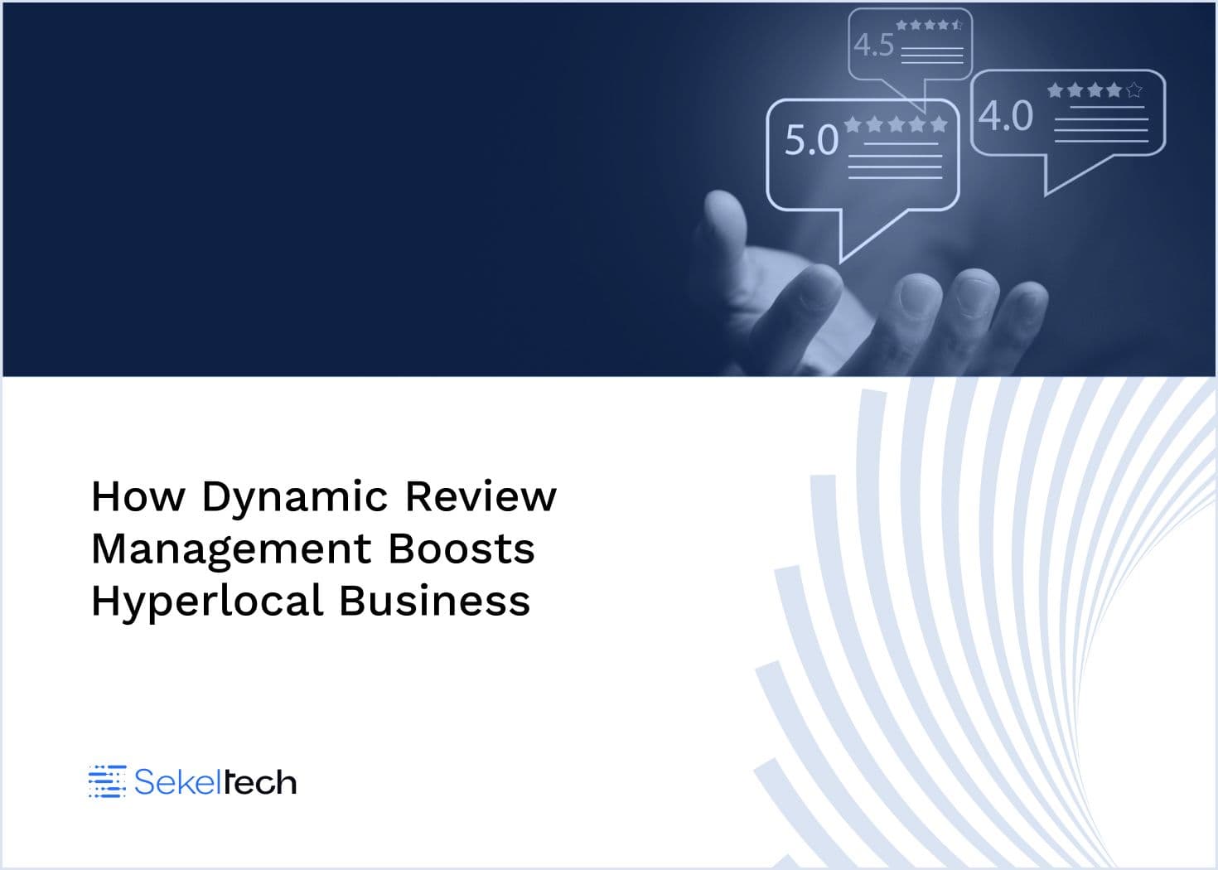Click the five stars in 5.0 bubble

(x=895, y=124)
